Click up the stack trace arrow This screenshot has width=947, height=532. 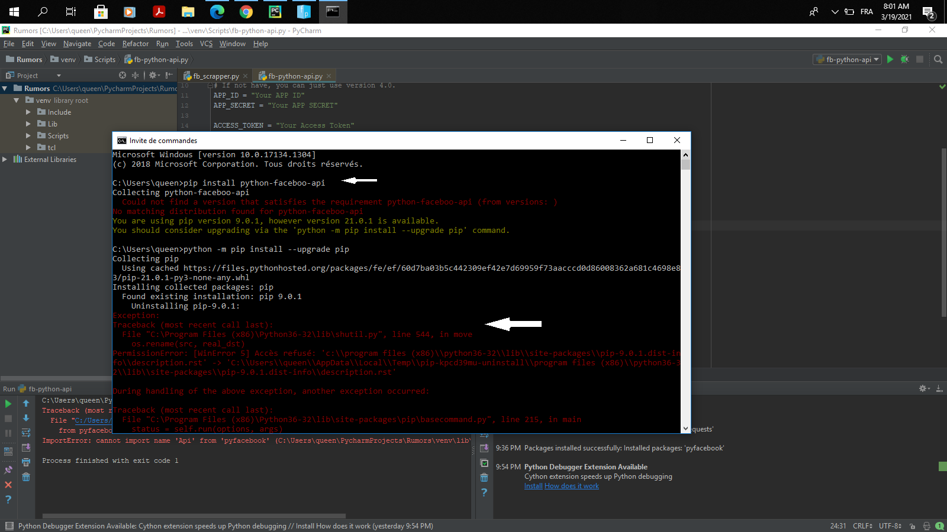(x=26, y=404)
